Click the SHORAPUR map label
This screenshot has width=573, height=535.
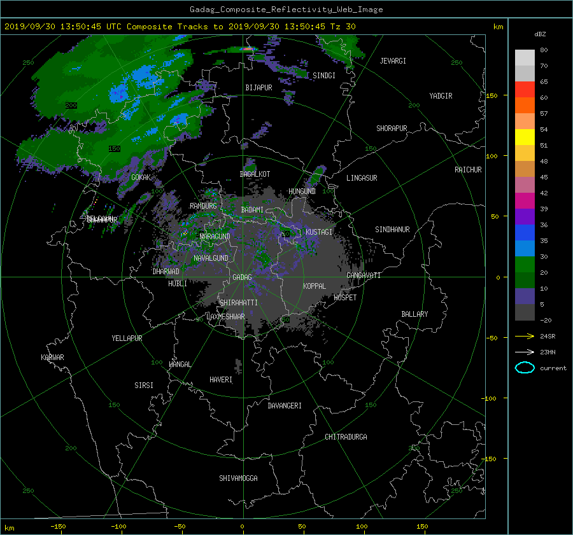point(392,129)
